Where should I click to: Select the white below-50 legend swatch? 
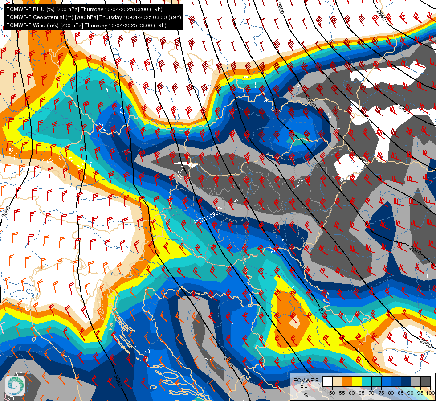[327, 381]
